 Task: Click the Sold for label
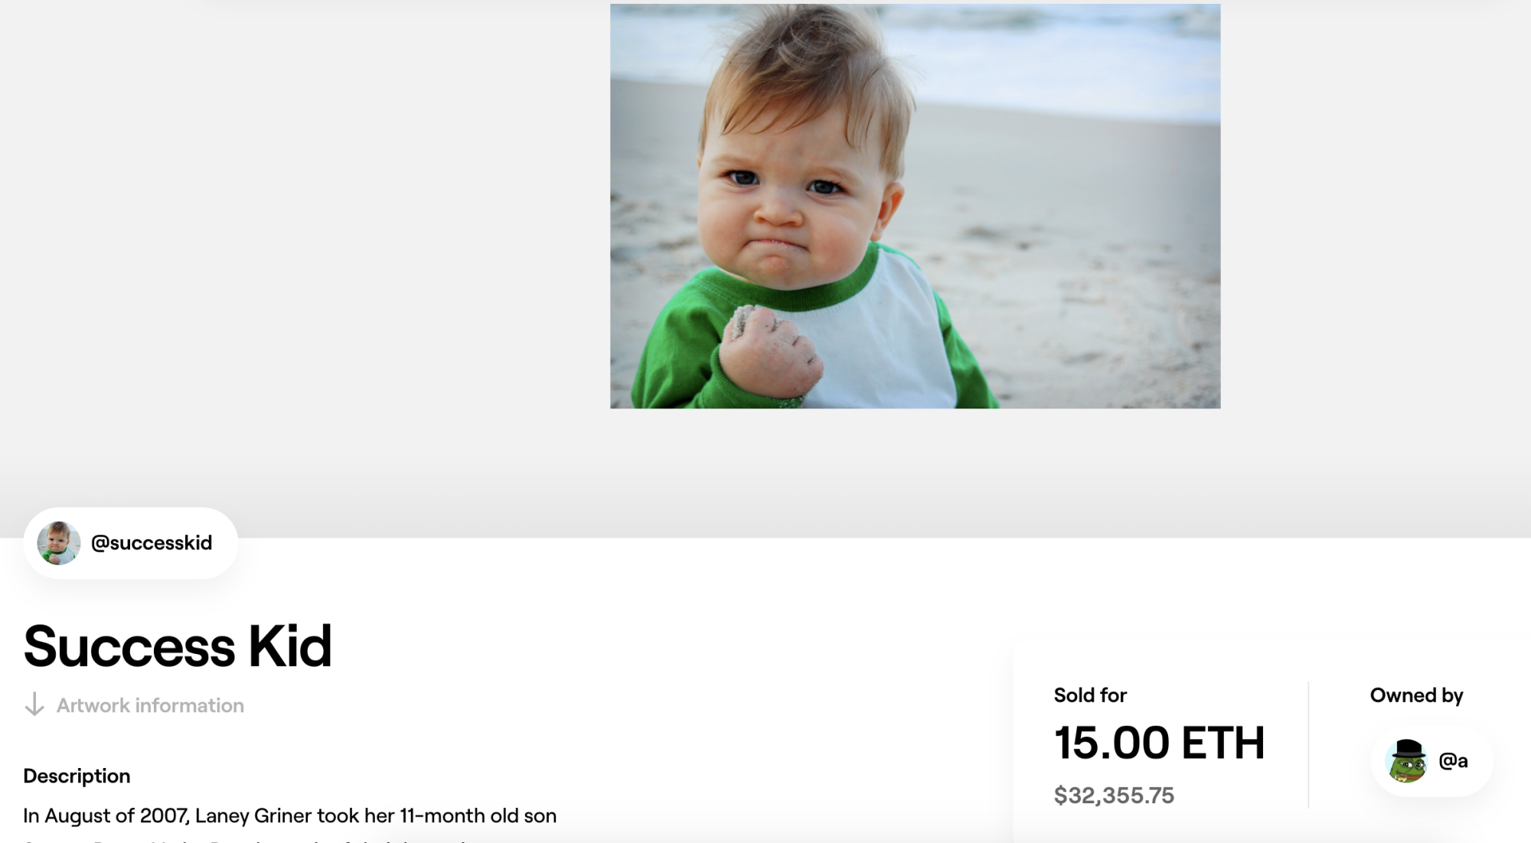point(1090,695)
